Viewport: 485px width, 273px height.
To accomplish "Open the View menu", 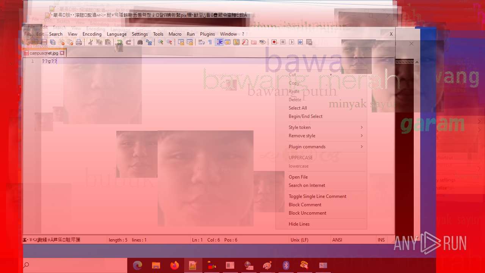I will [x=72, y=34].
